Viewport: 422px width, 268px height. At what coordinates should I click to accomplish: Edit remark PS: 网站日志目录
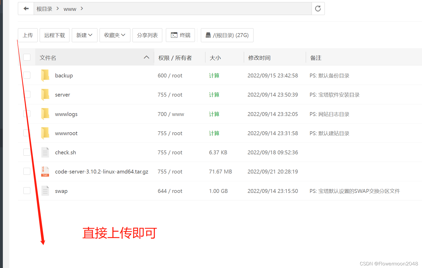329,114
